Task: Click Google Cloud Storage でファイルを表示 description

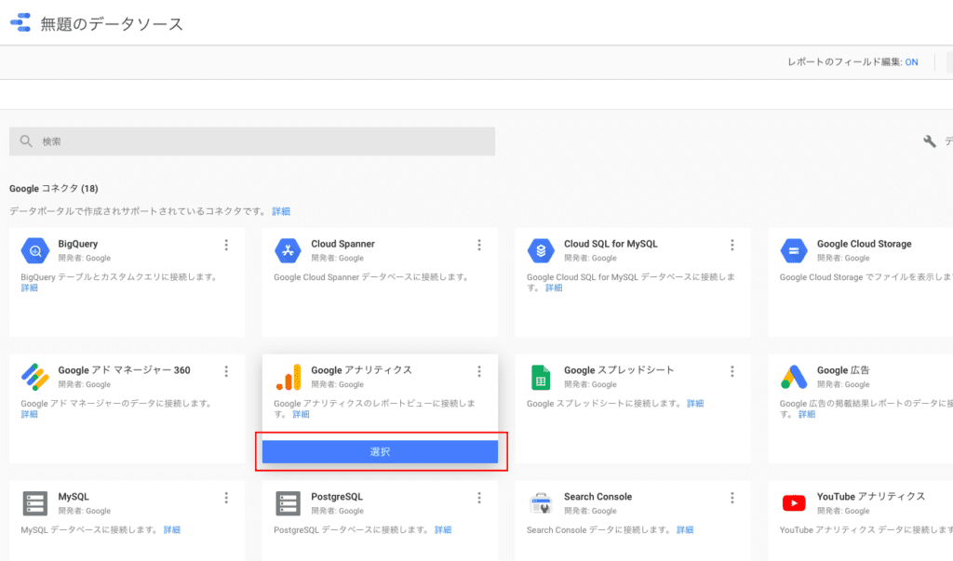Action: pos(866,277)
